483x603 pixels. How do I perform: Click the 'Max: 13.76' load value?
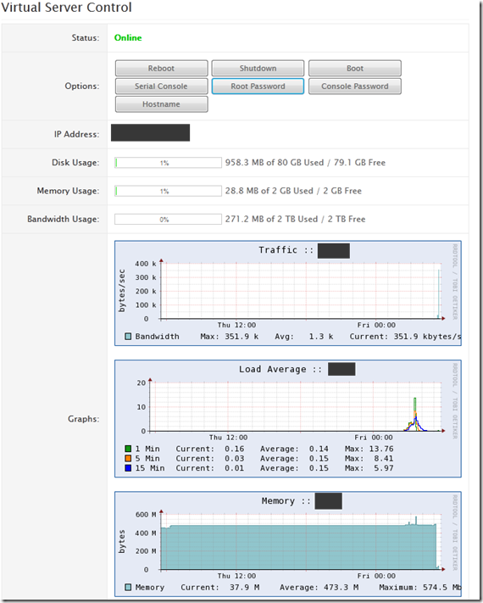pyautogui.click(x=369, y=449)
